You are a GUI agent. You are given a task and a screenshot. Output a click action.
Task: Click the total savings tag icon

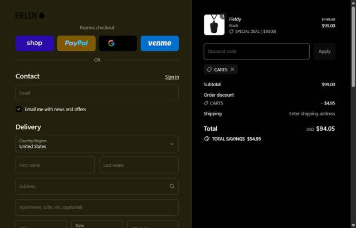coord(207,138)
